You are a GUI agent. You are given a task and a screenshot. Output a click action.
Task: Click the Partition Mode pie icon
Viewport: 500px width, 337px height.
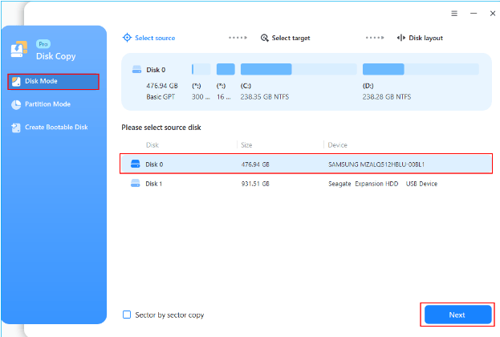point(16,104)
